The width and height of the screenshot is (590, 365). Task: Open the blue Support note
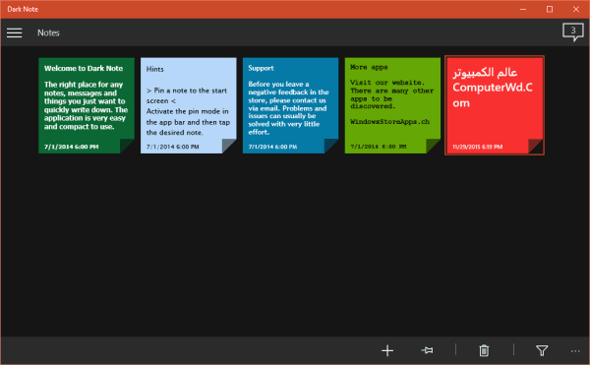tap(290, 105)
